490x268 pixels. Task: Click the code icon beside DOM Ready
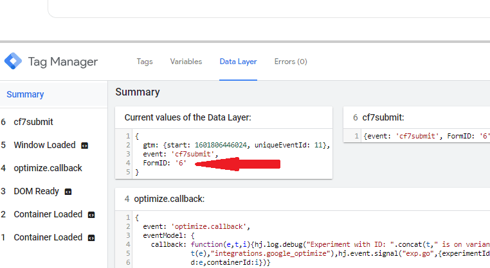coord(68,192)
